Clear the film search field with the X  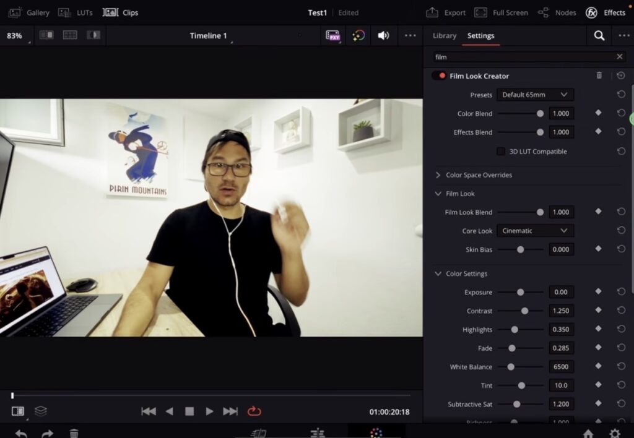pos(619,56)
